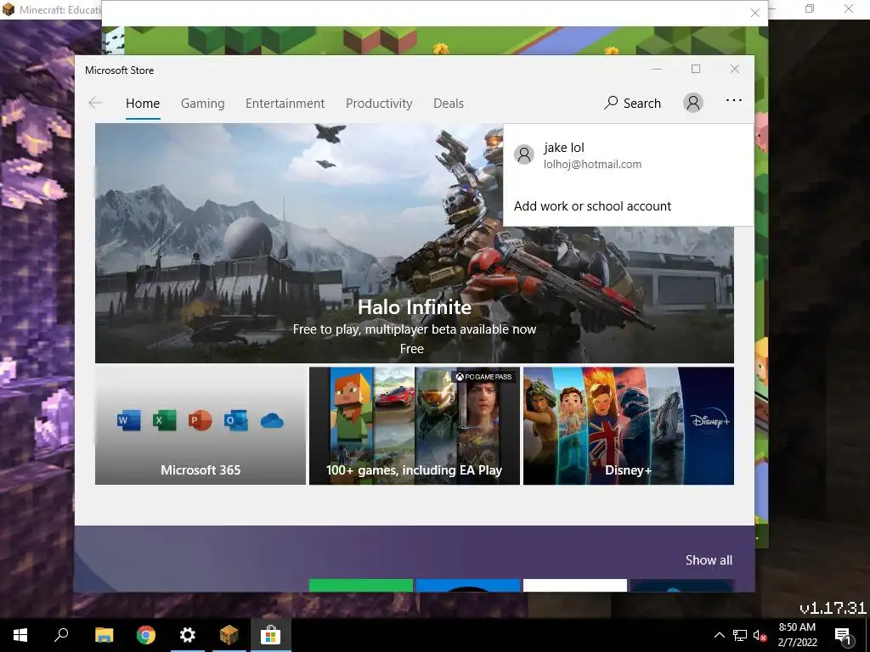Launch Google Chrome from the taskbar
The image size is (870, 652).
click(146, 635)
